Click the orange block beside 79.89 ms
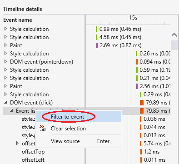This screenshot has width=179, height=164. (142, 103)
